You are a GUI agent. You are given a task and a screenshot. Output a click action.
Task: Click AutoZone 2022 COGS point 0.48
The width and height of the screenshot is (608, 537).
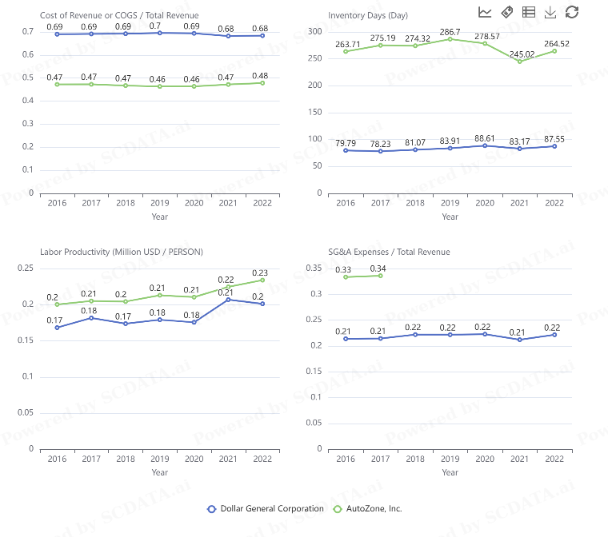tap(262, 82)
